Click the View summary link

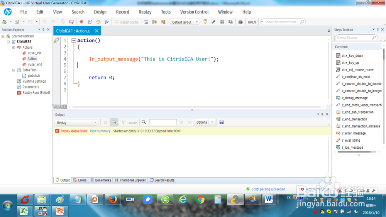pyautogui.click(x=100, y=131)
